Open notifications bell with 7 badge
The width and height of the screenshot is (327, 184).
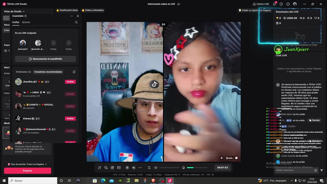point(274,4)
